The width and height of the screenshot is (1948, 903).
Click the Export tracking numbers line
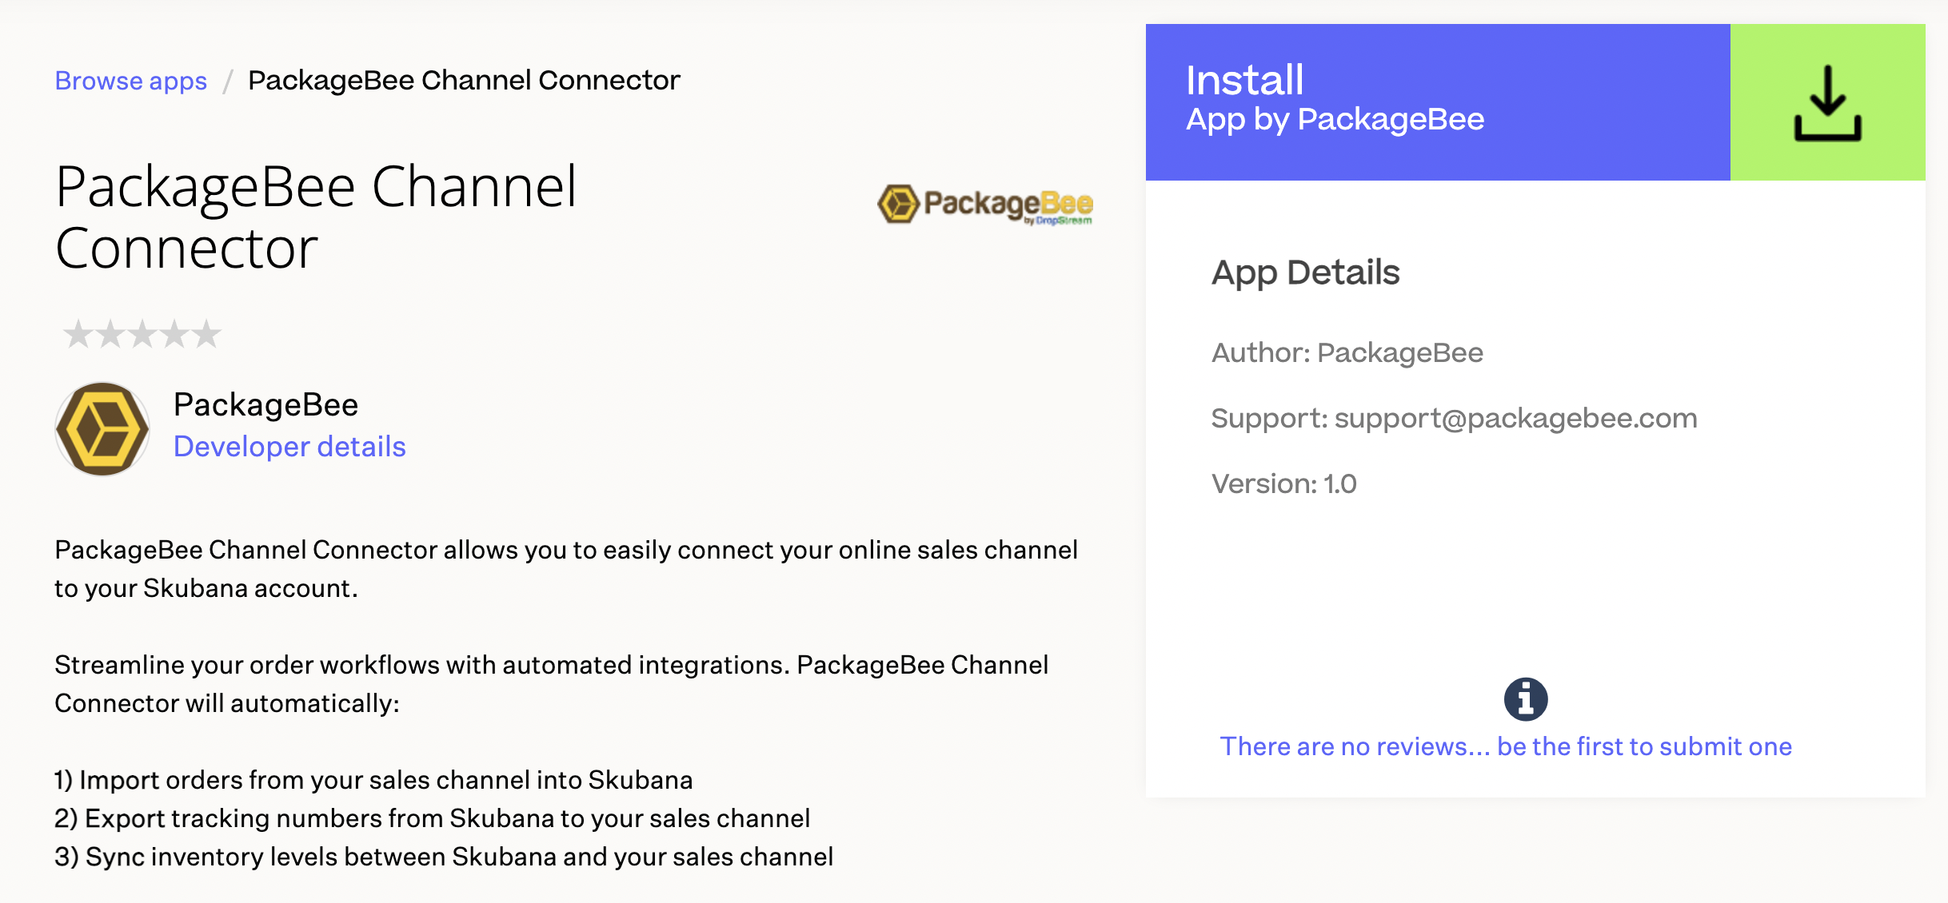point(432,818)
